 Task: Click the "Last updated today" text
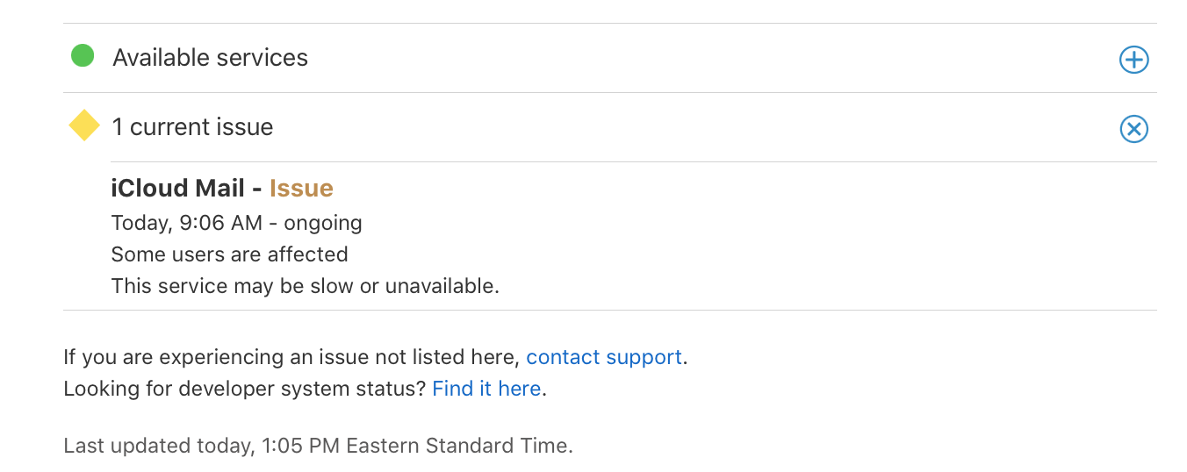[x=158, y=446]
